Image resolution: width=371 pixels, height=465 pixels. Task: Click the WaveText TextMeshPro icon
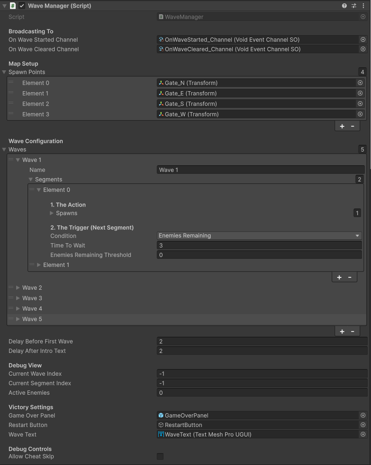[161, 434]
